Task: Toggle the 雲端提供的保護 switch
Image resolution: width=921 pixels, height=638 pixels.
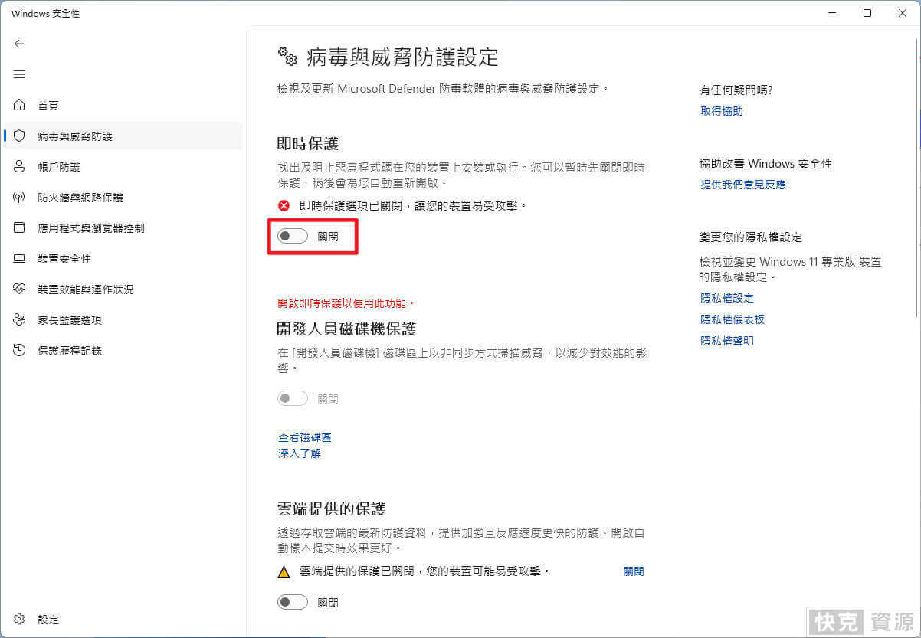Action: 293,602
